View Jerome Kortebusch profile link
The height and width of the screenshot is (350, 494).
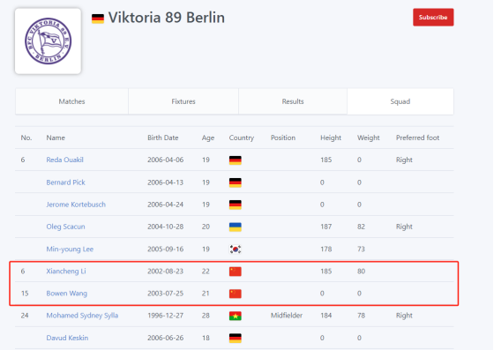click(76, 205)
